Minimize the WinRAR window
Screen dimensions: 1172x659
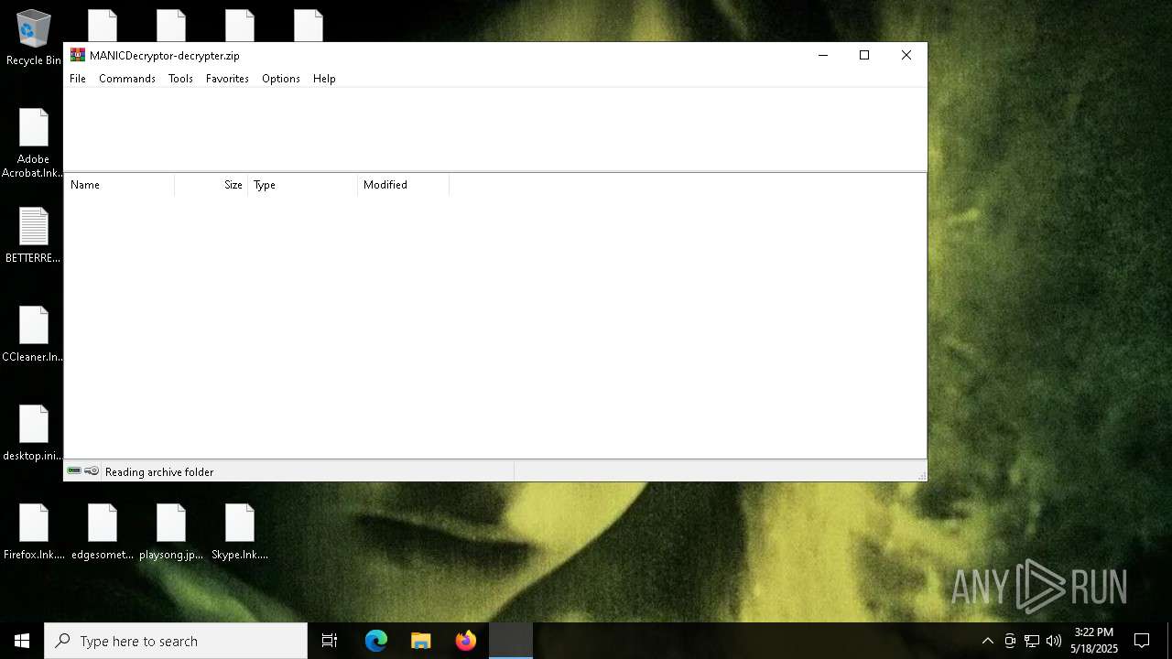click(823, 55)
